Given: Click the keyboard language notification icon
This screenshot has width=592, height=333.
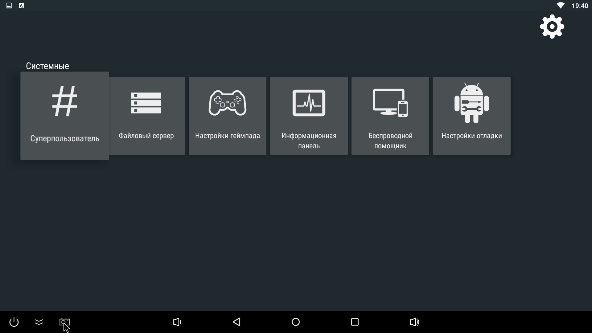Looking at the screenshot, I should click(21, 6).
